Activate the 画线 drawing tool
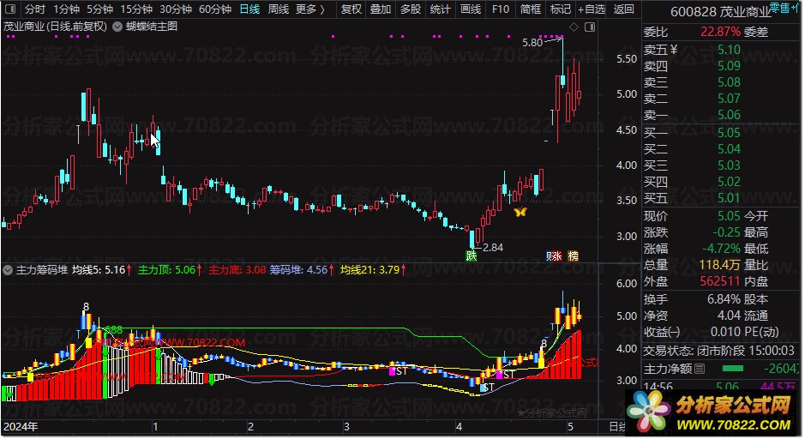 pos(471,9)
